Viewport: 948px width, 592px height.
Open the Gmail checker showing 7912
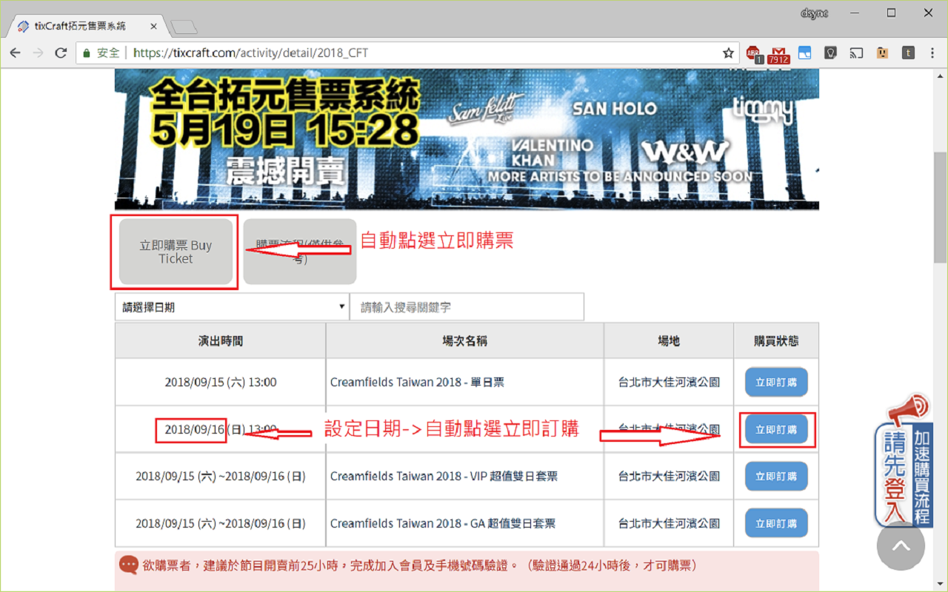tap(778, 54)
